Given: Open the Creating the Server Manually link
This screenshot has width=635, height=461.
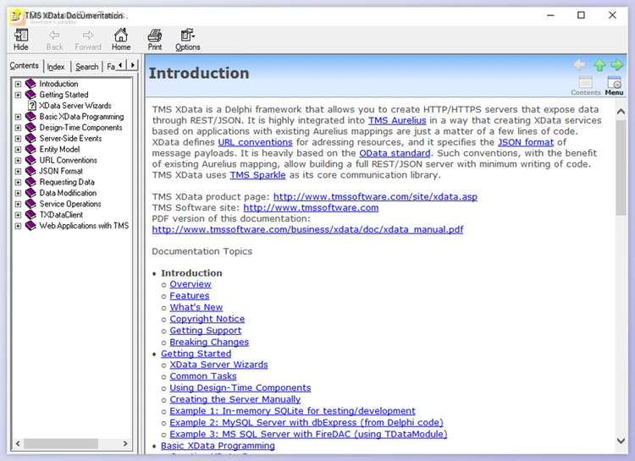Looking at the screenshot, I should click(235, 399).
